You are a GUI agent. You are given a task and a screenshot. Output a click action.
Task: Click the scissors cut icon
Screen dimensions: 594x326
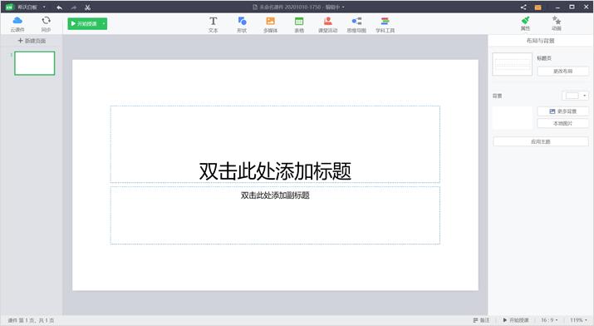click(87, 7)
